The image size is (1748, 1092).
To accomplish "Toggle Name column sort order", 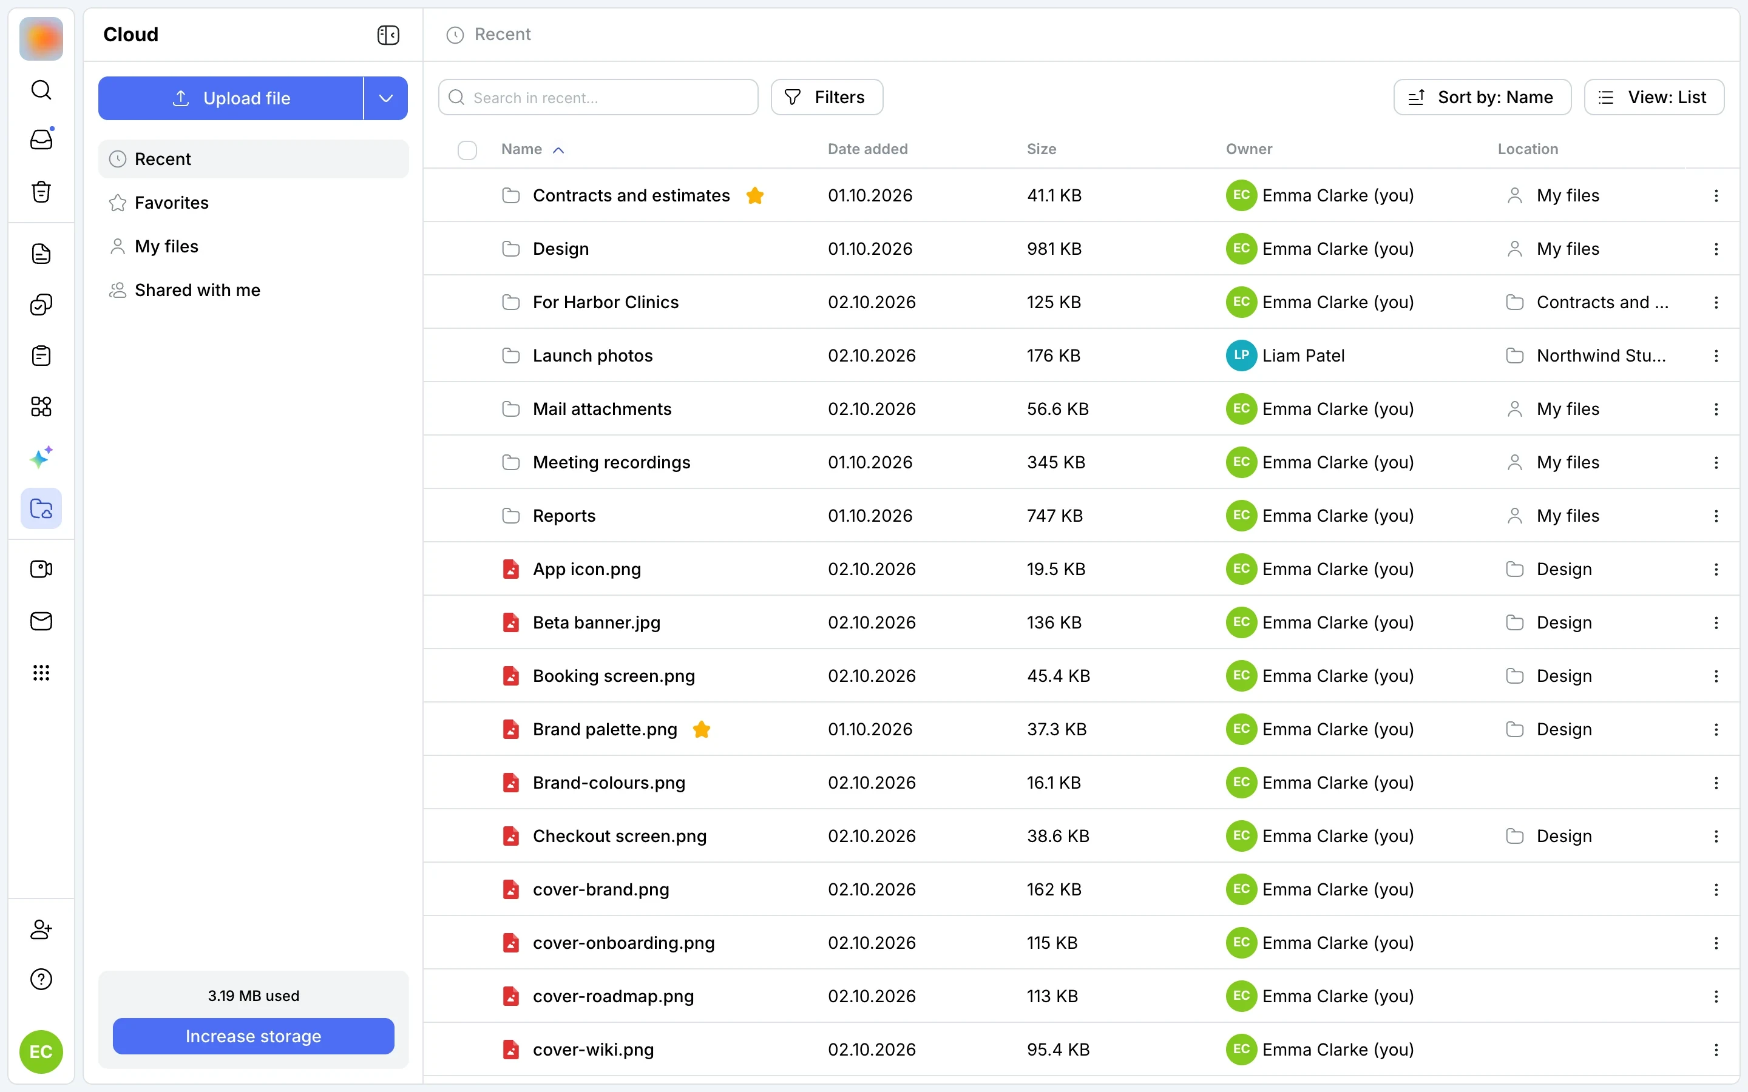I will pyautogui.click(x=532, y=149).
